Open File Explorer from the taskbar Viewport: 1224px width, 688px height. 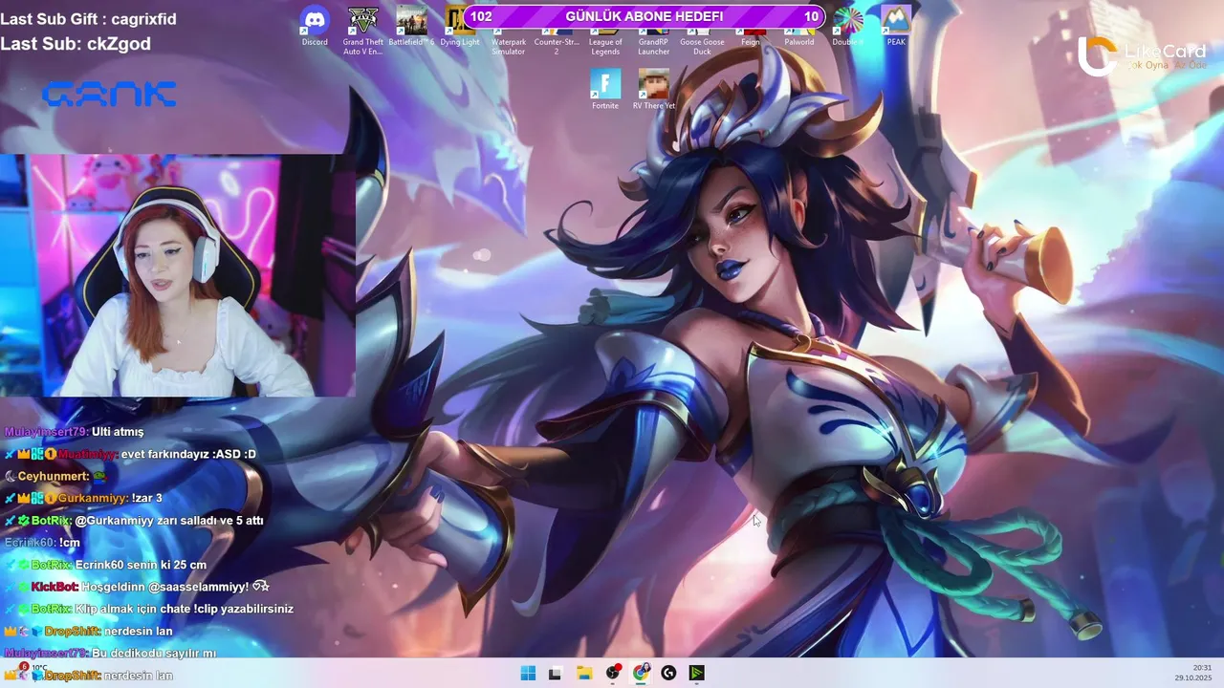(584, 673)
